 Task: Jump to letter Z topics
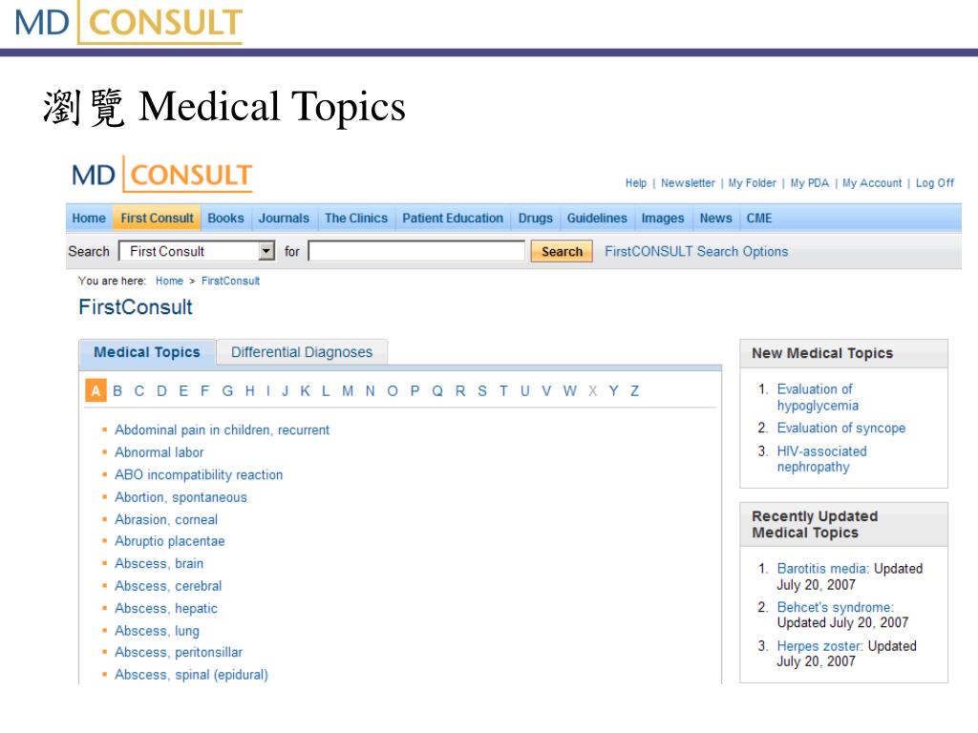(634, 390)
